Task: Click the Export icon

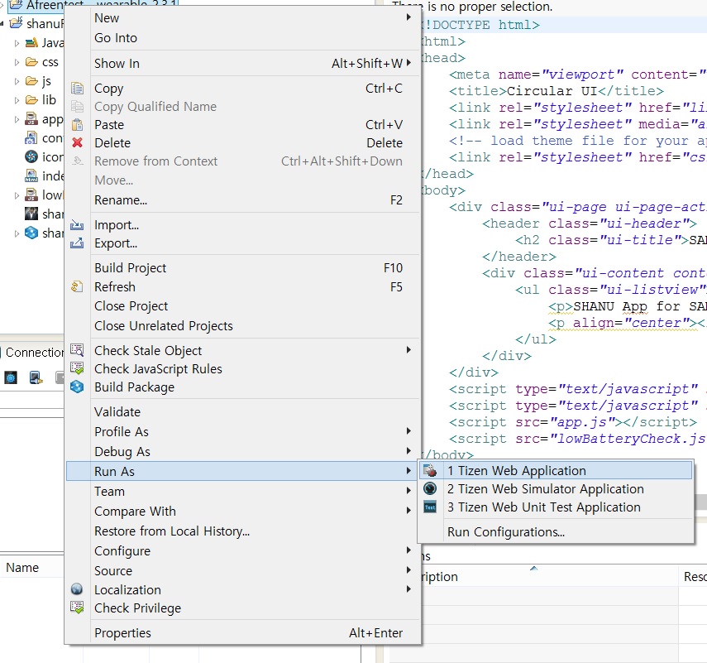Action: point(77,243)
